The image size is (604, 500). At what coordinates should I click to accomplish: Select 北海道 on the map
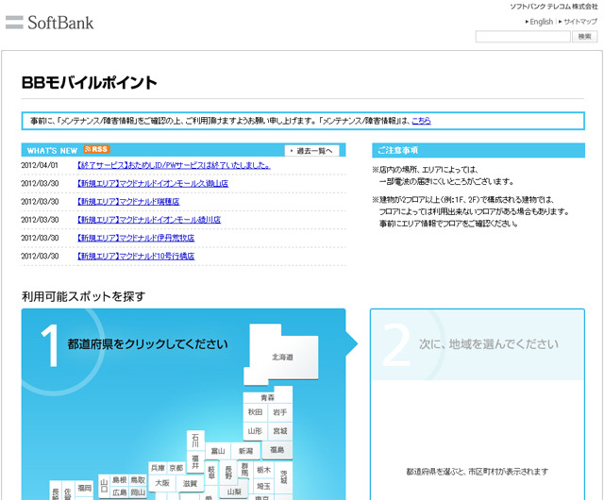pyautogui.click(x=282, y=358)
